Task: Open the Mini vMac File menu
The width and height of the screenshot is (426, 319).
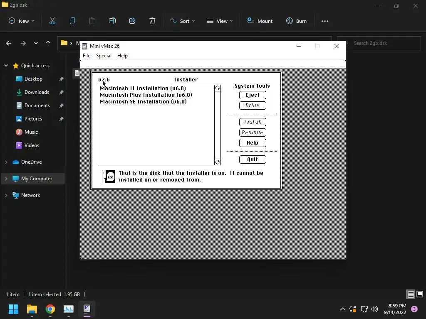Action: tap(87, 55)
